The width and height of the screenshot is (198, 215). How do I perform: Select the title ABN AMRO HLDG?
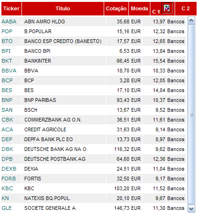tap(44, 21)
